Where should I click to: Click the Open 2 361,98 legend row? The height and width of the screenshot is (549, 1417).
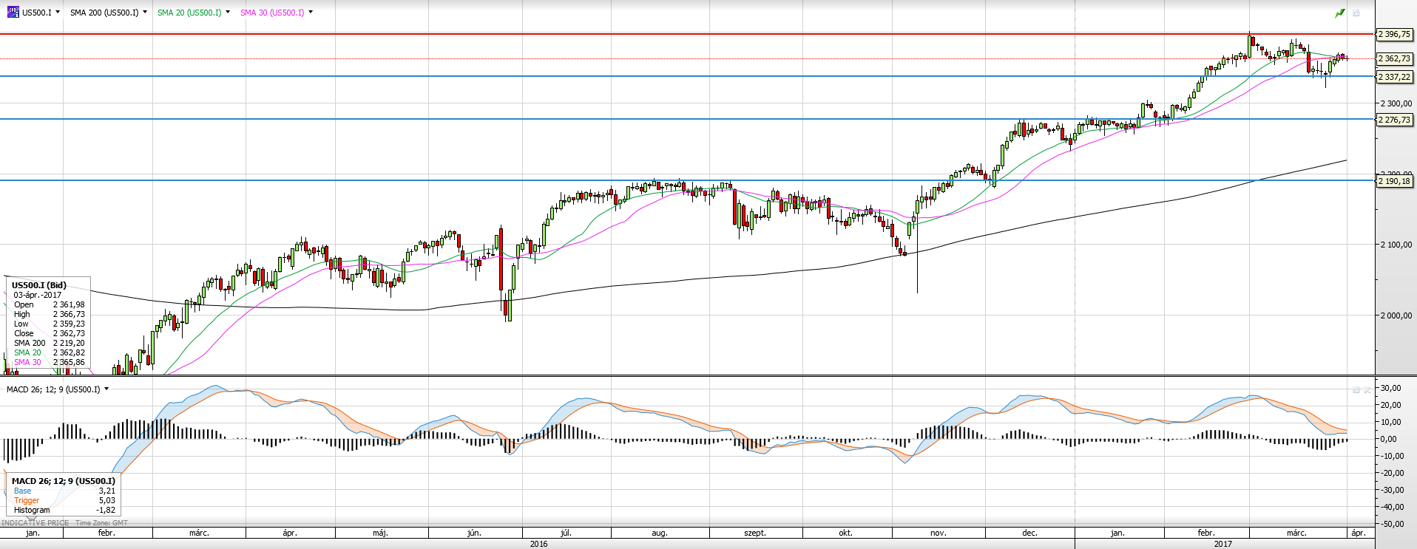click(50, 304)
